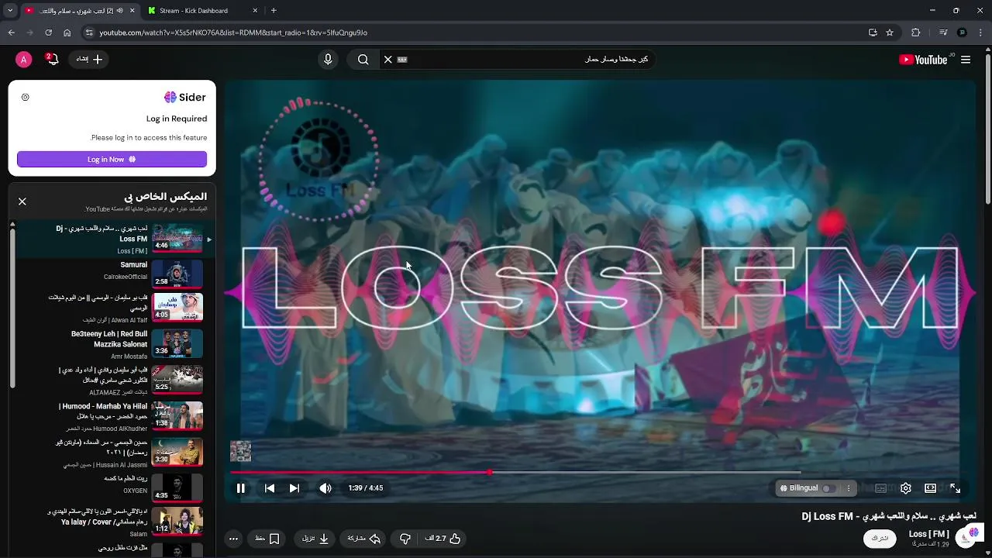Viewport: 992px width, 558px height.
Task: Open Chrome profile B avatar
Action: click(963, 33)
